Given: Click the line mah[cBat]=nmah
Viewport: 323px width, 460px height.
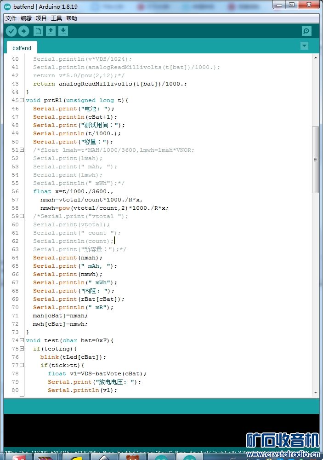Looking at the screenshot, I should tap(60, 316).
